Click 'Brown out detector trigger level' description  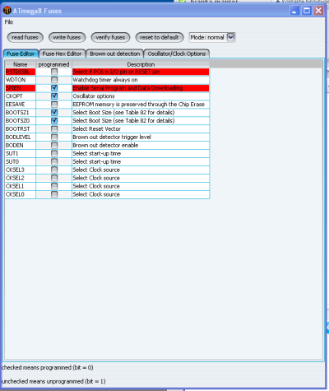(x=141, y=137)
